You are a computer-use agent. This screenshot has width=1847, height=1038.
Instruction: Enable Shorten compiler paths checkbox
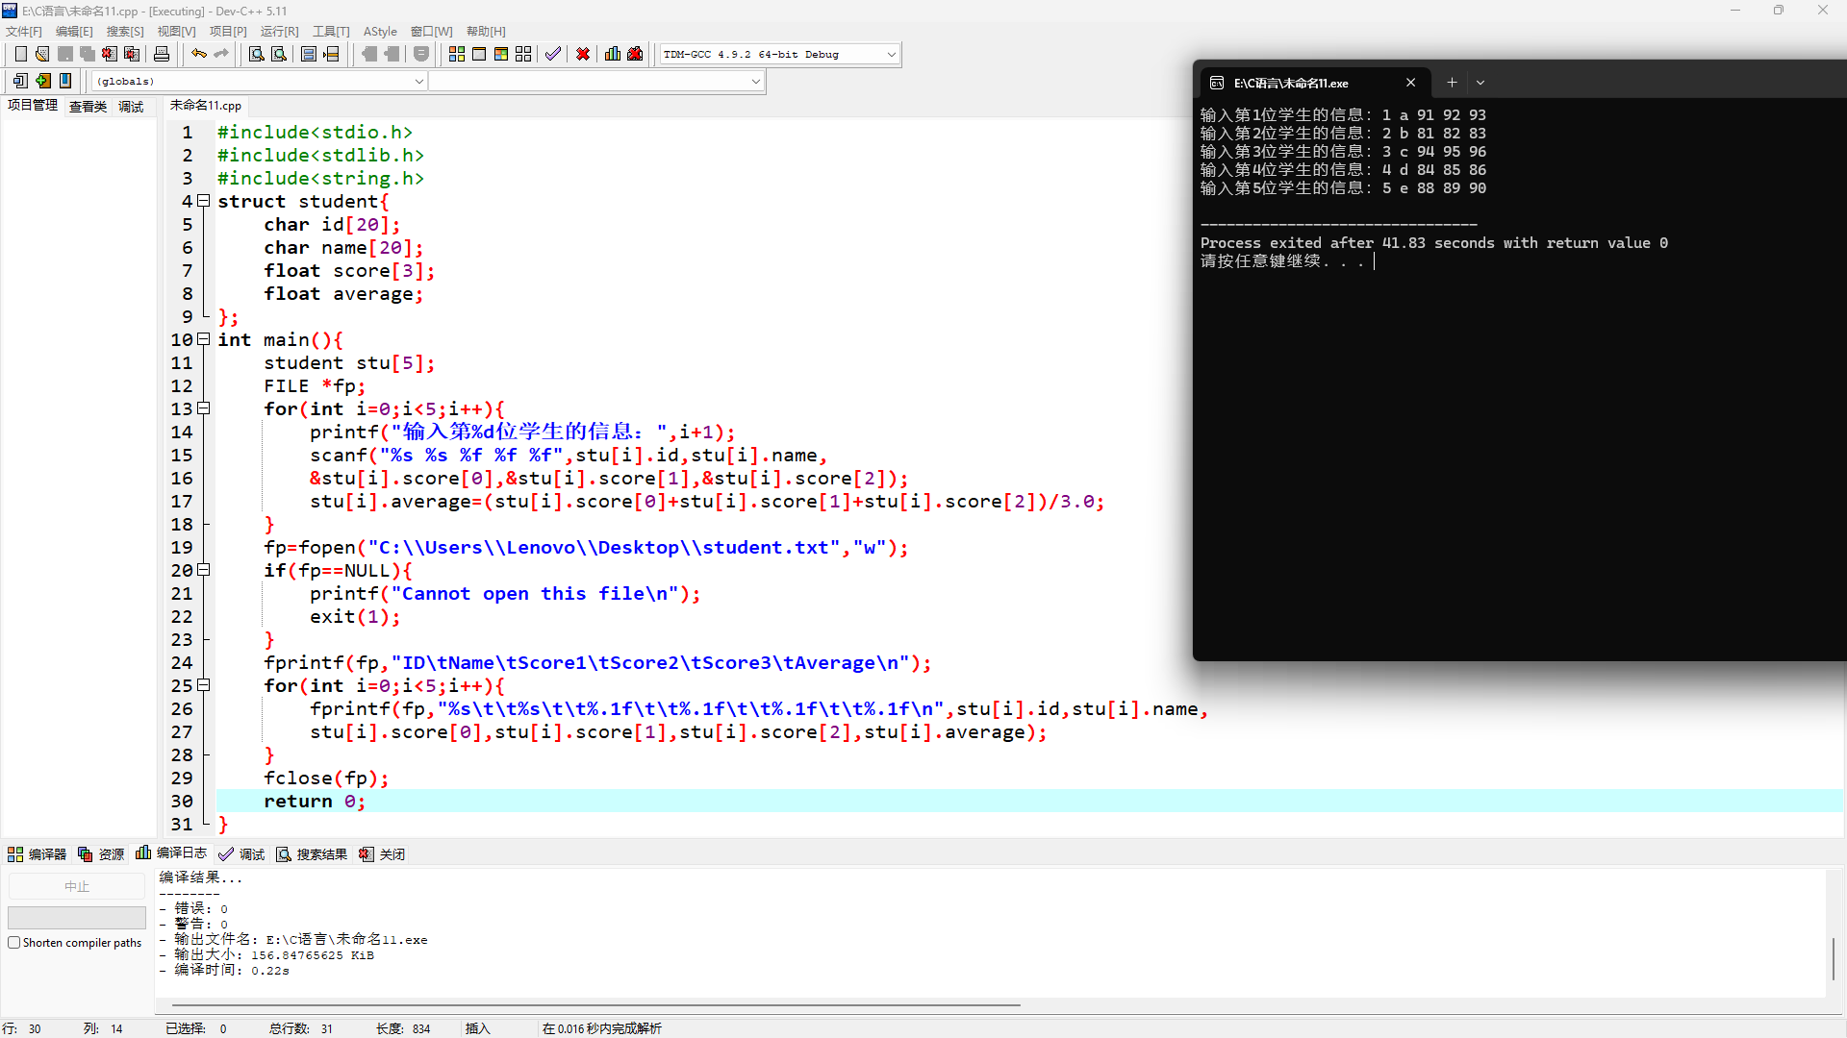(14, 943)
